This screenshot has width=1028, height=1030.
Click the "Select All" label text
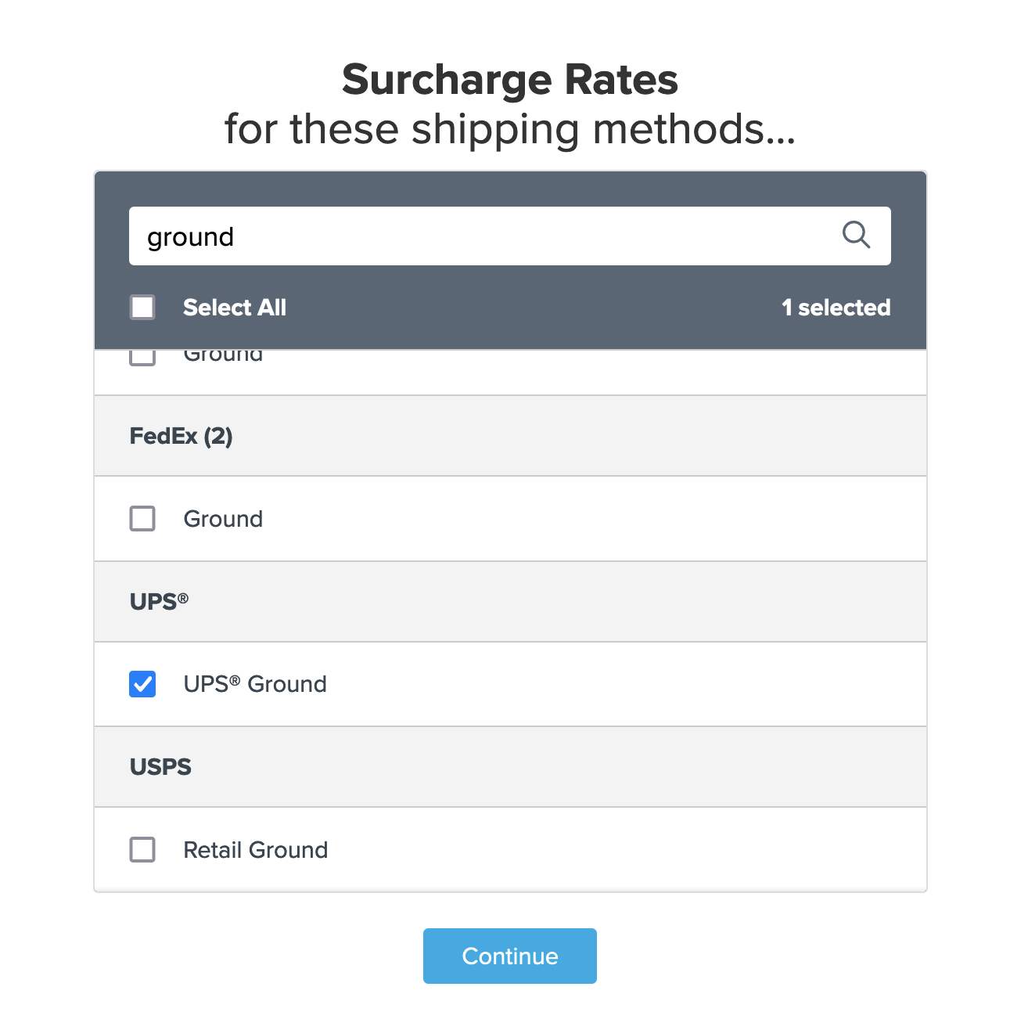(x=235, y=308)
